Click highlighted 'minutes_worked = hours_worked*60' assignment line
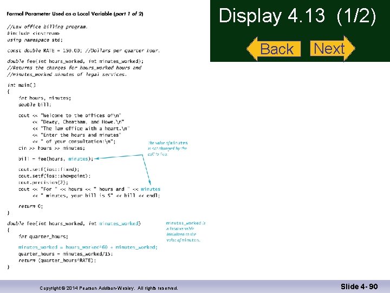The image size is (390, 293). 88,247
